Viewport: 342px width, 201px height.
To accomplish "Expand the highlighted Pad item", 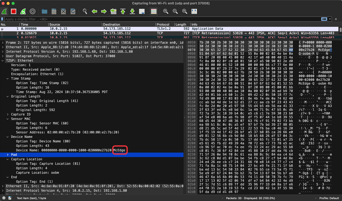I will (8, 155).
